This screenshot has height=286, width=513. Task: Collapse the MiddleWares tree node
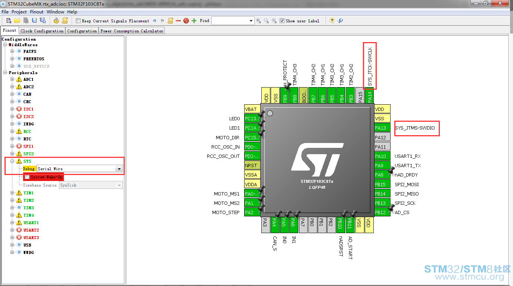pyautogui.click(x=5, y=45)
